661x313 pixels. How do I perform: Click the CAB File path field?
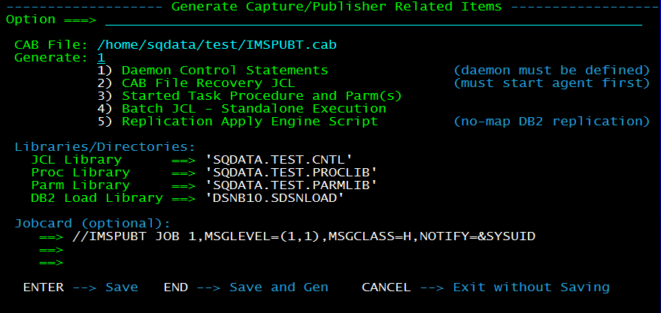(217, 44)
